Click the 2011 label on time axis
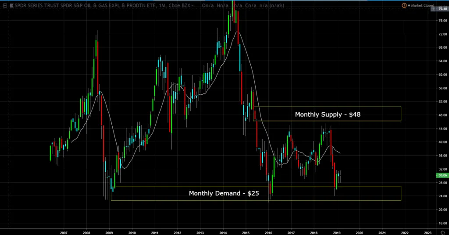The width and height of the screenshot is (449, 235). (x=155, y=233)
